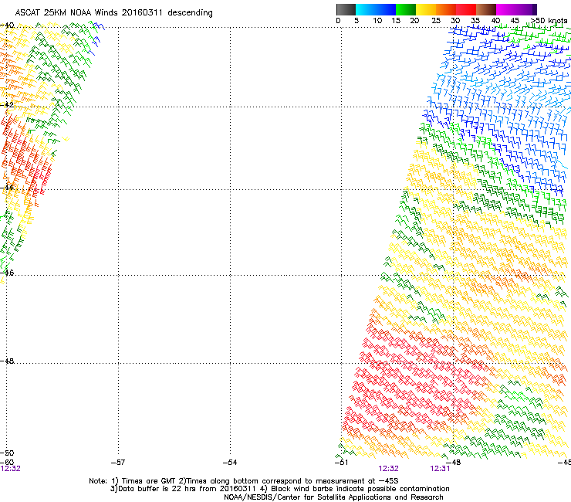This screenshot has height=502, width=571.
Task: Click the green 15-20 knots legend swatch
Action: point(406,9)
